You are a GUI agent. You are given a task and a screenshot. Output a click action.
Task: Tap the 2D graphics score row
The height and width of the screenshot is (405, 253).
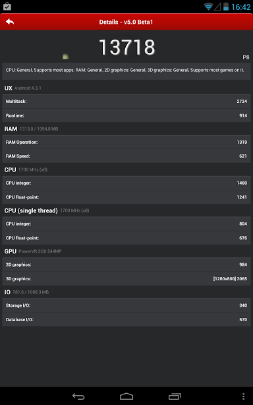pyautogui.click(x=126, y=265)
